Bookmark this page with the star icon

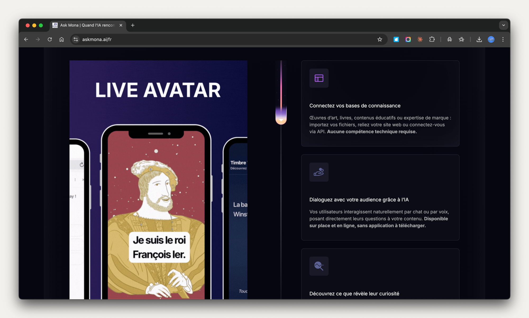(380, 39)
